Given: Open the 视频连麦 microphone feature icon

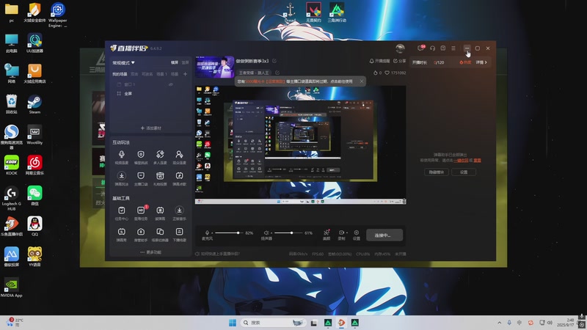Looking at the screenshot, I should 121,154.
